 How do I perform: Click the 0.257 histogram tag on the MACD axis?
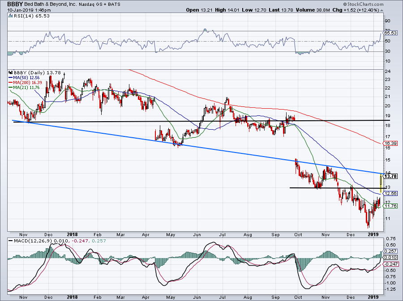(391, 251)
